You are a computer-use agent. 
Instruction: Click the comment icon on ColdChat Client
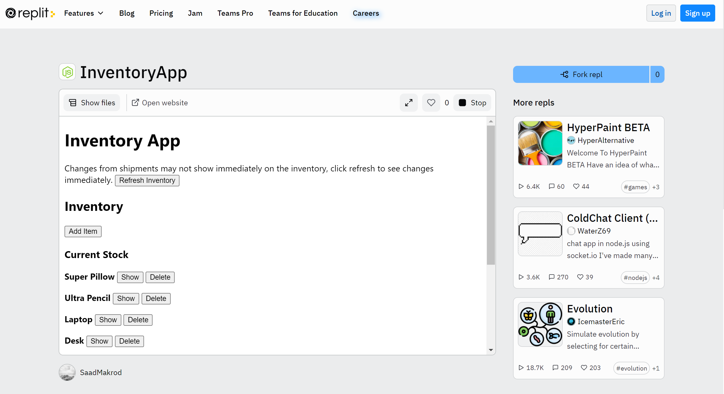[552, 277]
